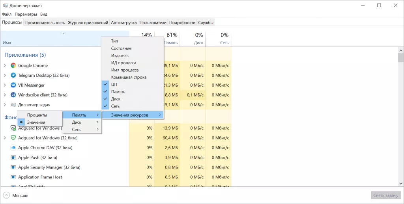Click the vertical scrollbar thumb

(x=400, y=58)
